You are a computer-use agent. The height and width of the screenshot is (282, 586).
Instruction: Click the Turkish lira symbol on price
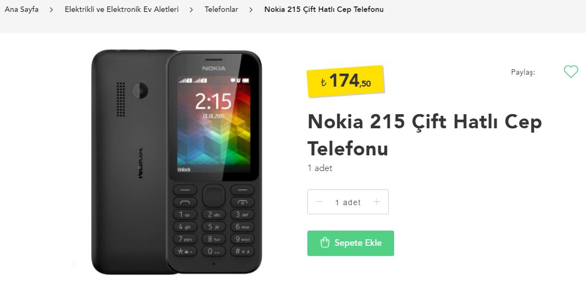tap(324, 82)
